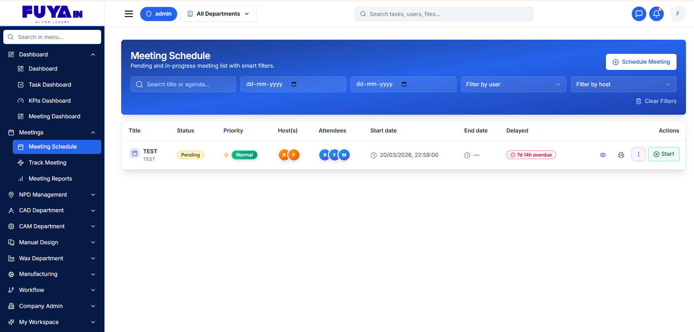Click the F user avatar
694x332 pixels.
678,14
